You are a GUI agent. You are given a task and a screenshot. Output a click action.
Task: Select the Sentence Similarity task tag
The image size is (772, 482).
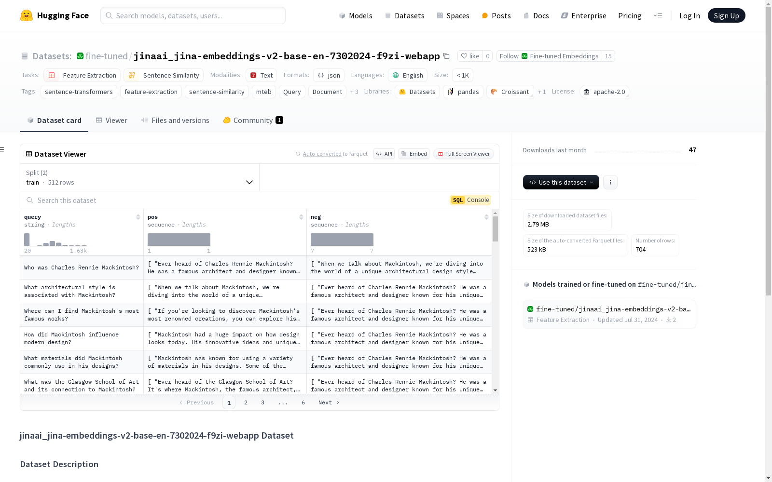tap(164, 75)
